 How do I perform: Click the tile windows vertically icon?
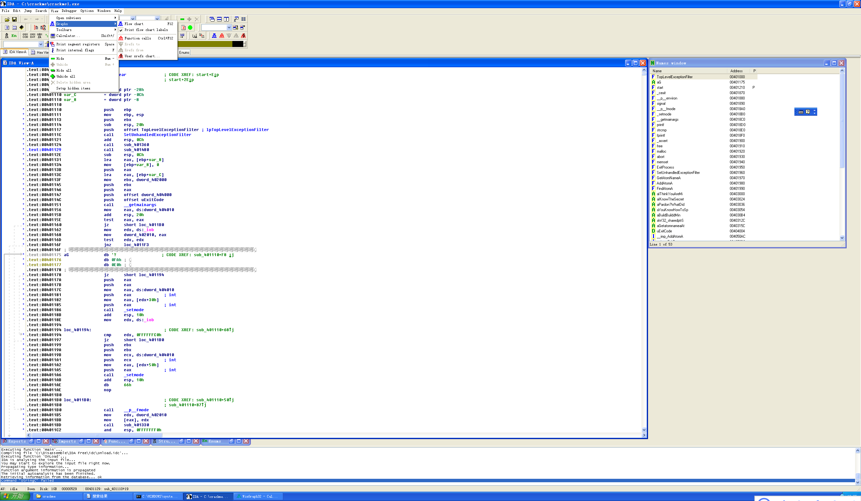click(x=226, y=19)
